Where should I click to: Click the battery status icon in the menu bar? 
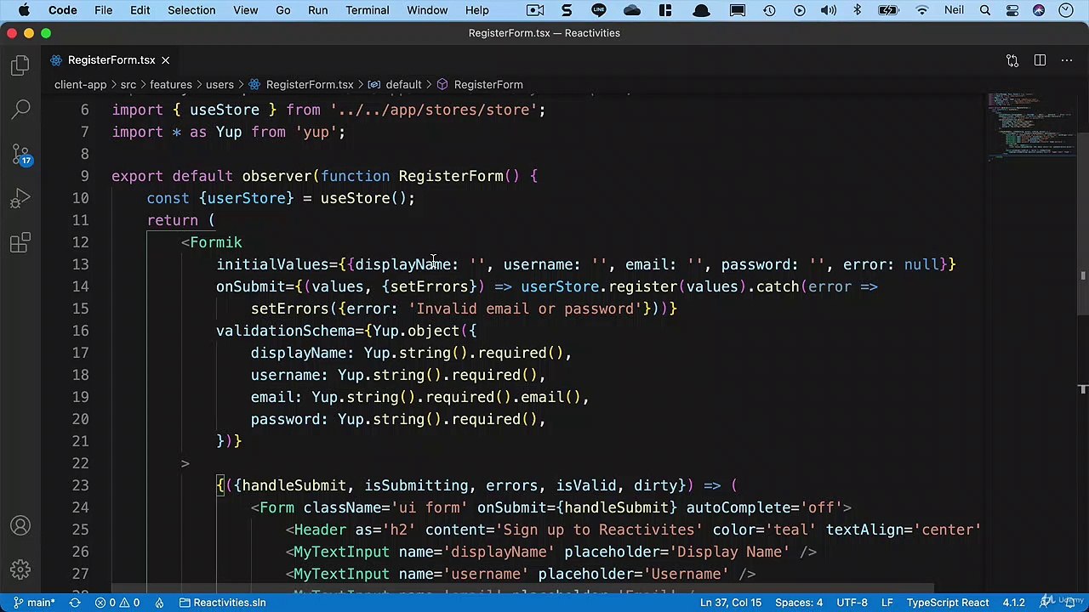point(888,10)
